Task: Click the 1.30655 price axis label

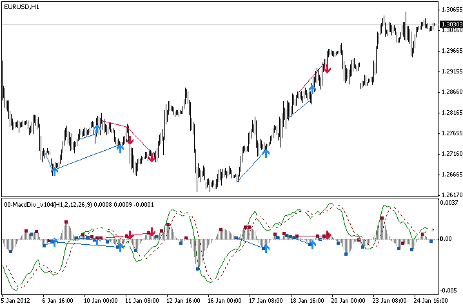Action: click(x=451, y=10)
